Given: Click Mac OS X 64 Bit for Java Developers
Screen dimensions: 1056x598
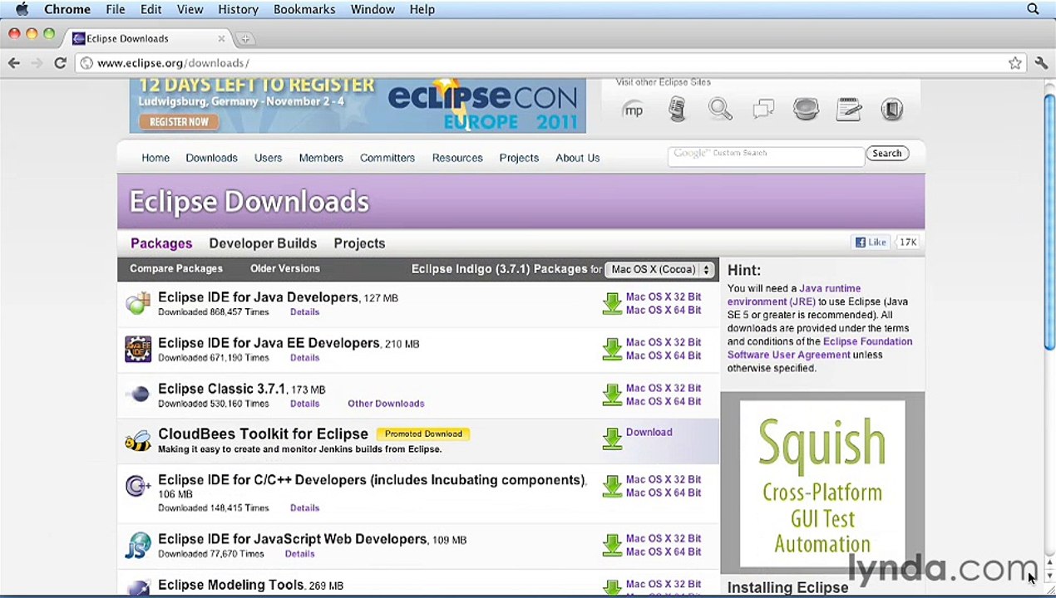Looking at the screenshot, I should (664, 310).
